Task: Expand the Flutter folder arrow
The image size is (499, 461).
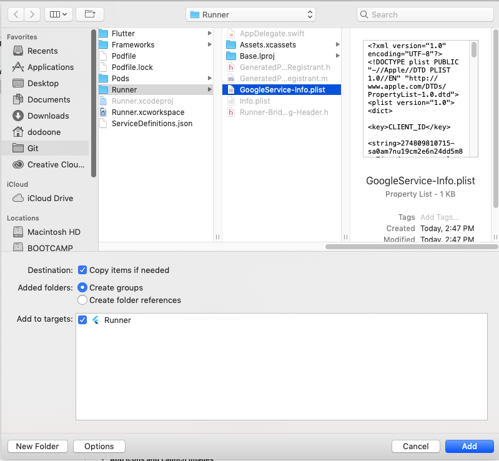Action: click(209, 33)
